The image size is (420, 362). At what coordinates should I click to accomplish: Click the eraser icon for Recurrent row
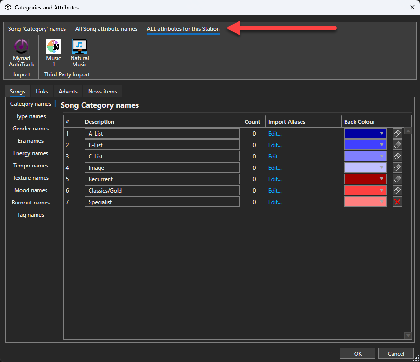[x=397, y=179]
